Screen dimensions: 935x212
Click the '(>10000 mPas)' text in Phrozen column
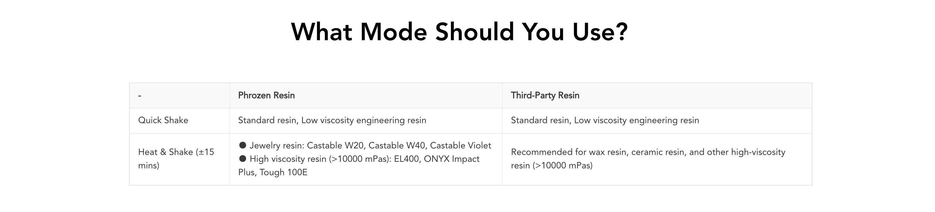359,159
